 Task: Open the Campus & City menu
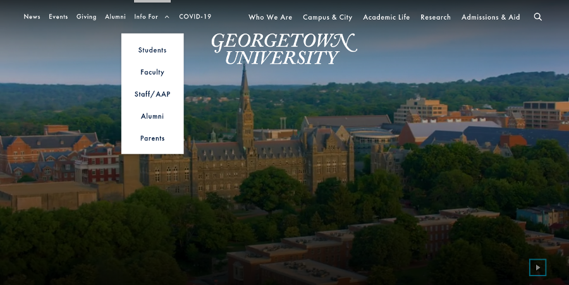(x=327, y=17)
